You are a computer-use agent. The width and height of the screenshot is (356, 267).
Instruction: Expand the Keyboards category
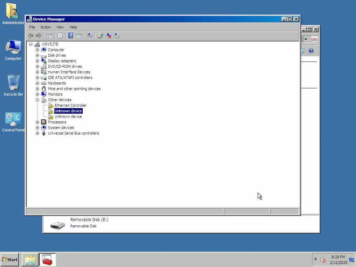(37, 83)
